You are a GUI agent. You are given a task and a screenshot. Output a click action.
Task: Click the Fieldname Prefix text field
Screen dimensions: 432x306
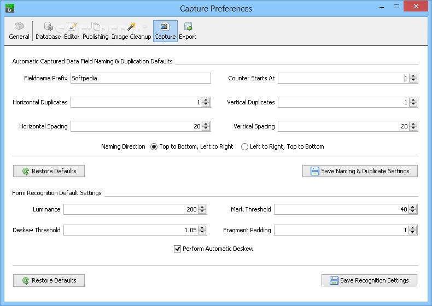click(x=141, y=78)
